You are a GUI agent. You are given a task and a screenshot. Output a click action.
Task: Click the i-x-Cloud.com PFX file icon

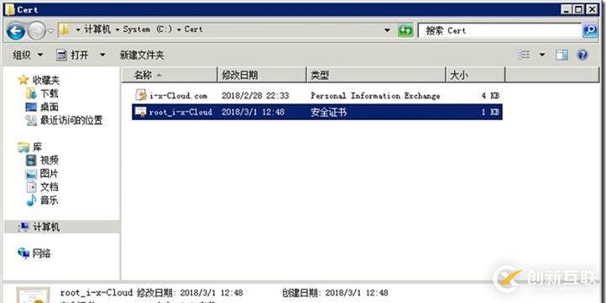pos(141,95)
